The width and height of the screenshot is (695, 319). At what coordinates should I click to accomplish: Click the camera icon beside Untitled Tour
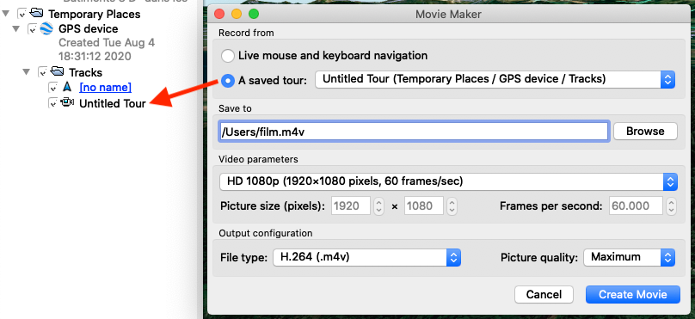[x=67, y=103]
